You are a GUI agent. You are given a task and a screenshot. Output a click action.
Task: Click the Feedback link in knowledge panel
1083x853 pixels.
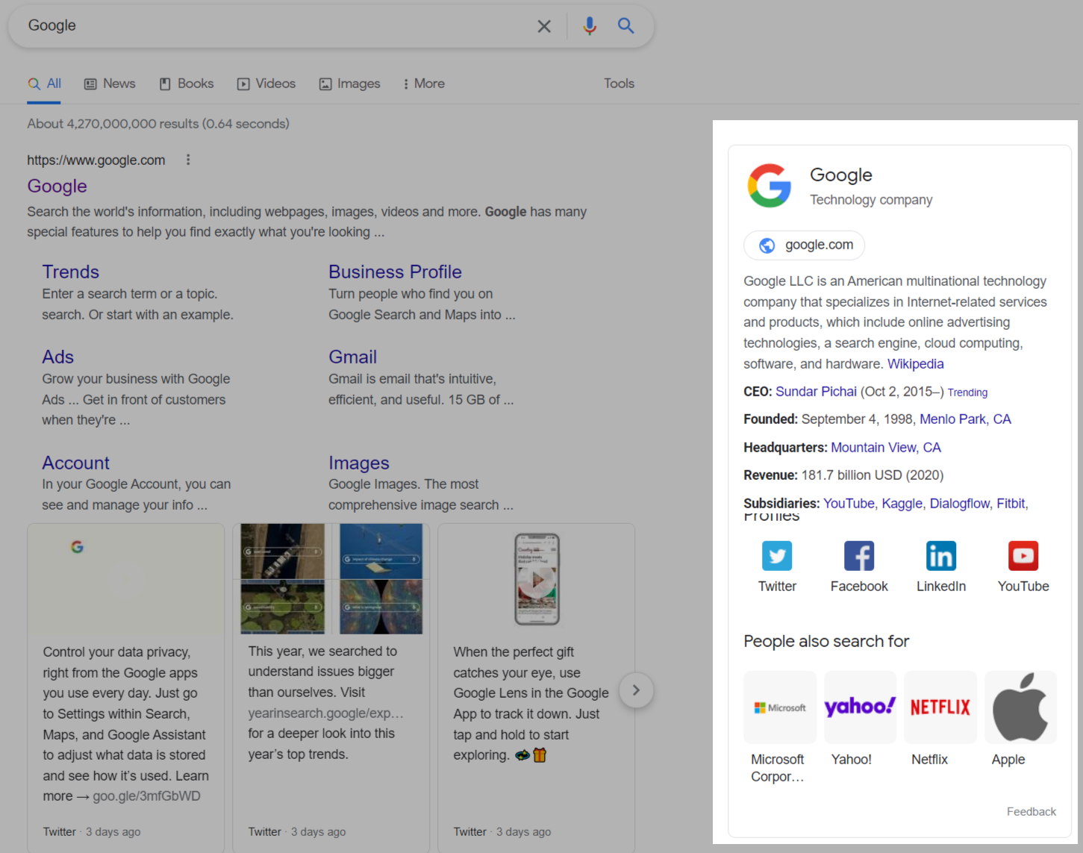click(1031, 812)
